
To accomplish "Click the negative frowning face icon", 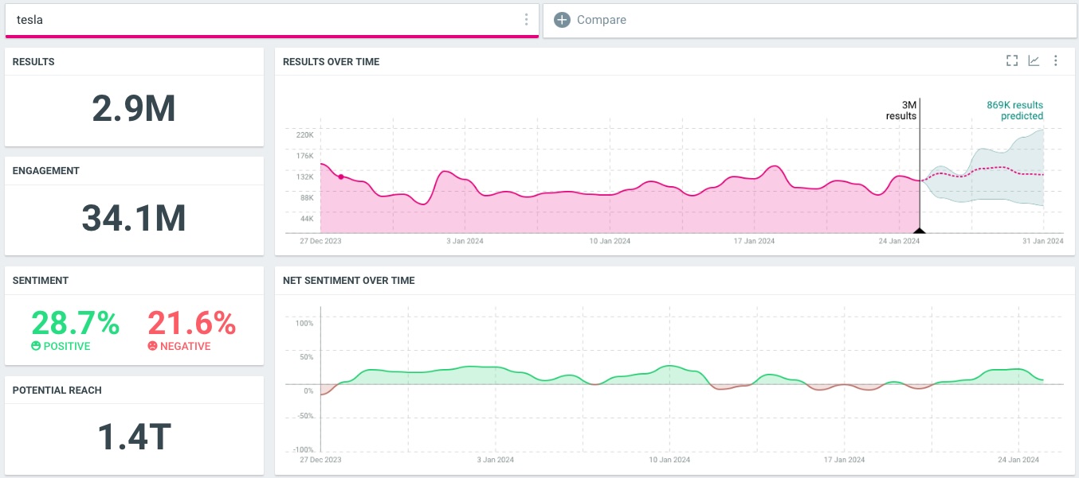I will pos(152,346).
